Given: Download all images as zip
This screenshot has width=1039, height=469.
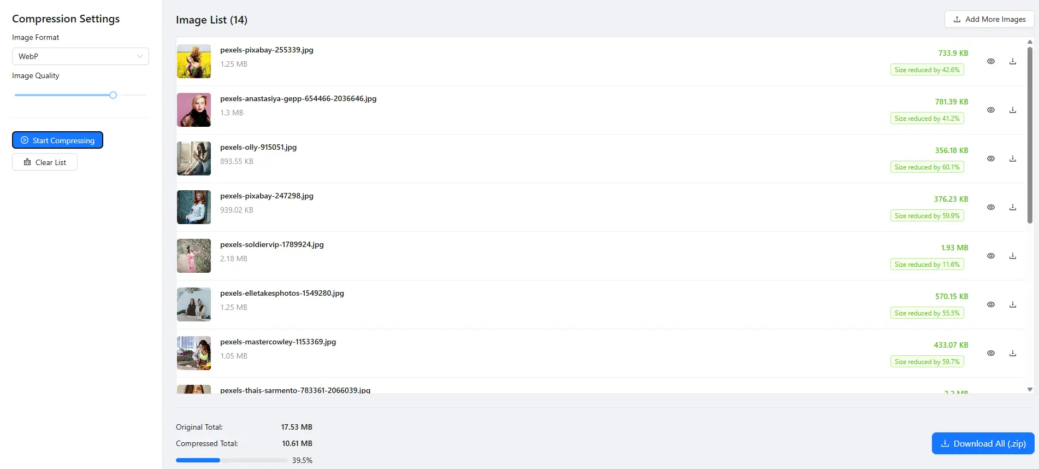Looking at the screenshot, I should [983, 443].
